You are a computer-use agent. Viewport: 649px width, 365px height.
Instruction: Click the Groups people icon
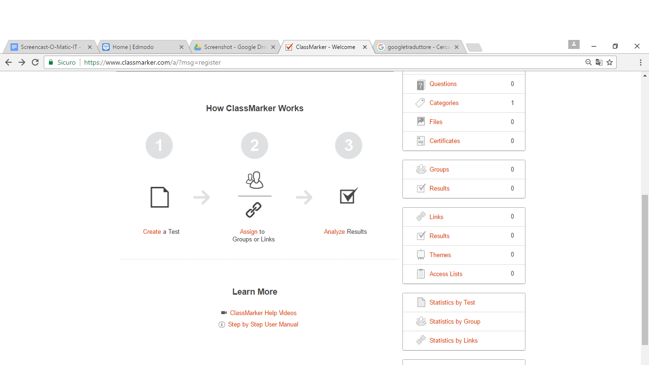(421, 169)
